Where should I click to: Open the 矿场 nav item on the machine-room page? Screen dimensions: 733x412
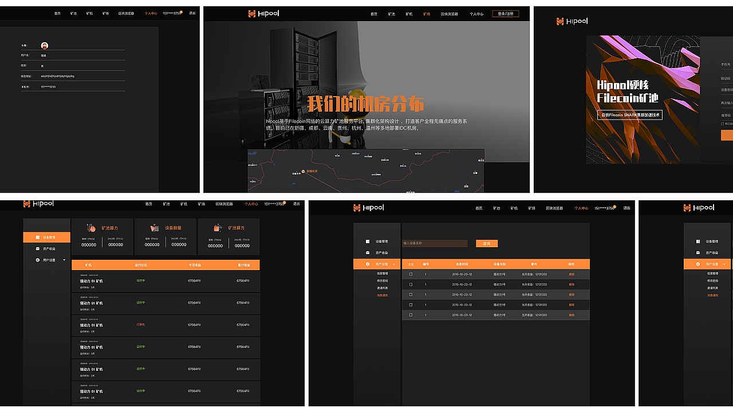427,14
